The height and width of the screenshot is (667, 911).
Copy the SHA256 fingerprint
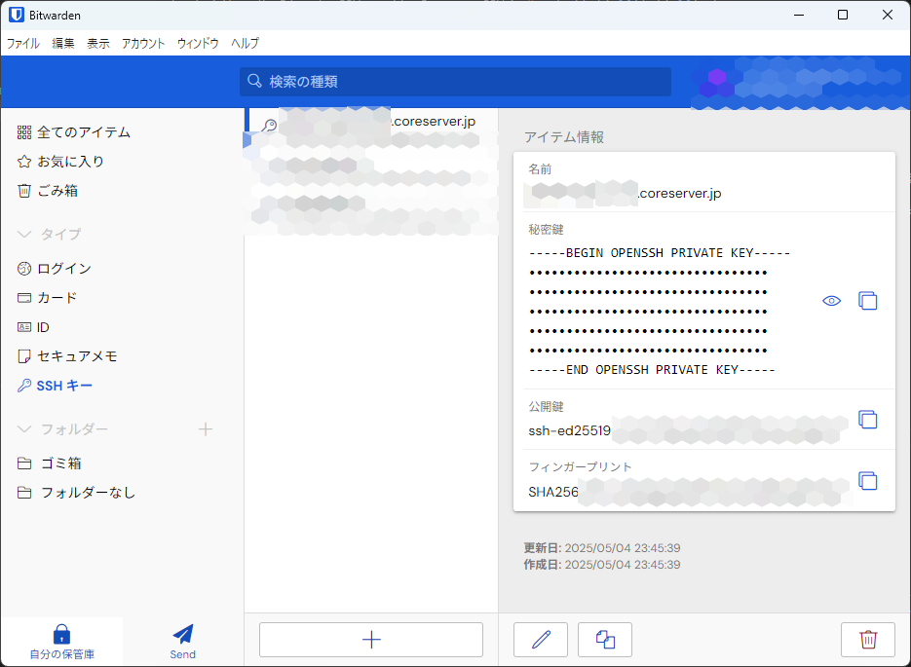click(x=867, y=480)
